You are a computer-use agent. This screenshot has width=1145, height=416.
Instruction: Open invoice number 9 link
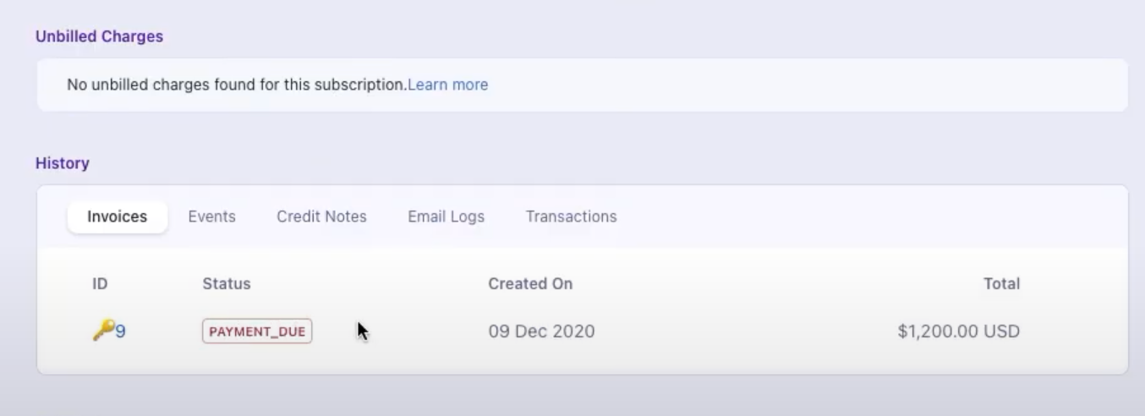[x=121, y=331]
